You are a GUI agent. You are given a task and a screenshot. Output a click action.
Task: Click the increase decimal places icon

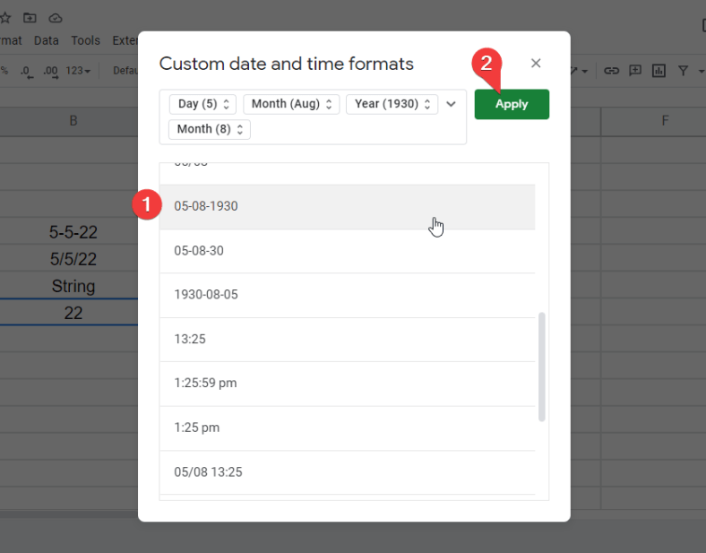pyautogui.click(x=50, y=71)
